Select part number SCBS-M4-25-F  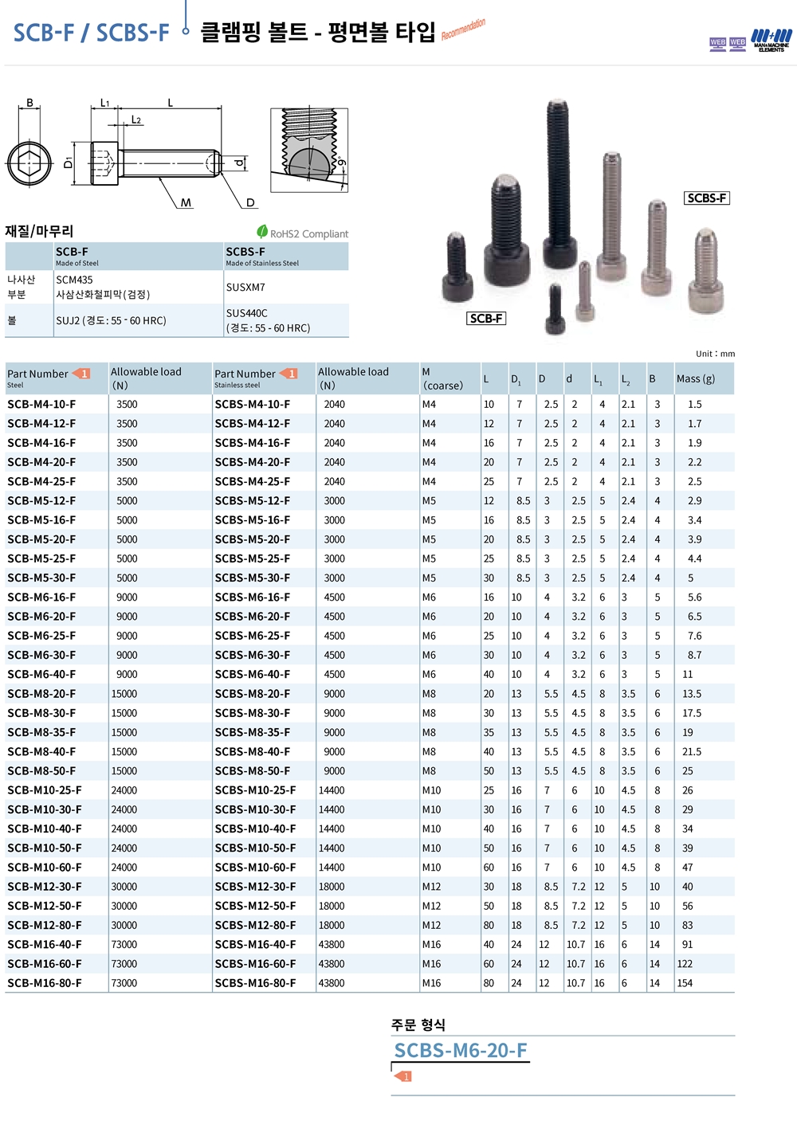tap(253, 482)
